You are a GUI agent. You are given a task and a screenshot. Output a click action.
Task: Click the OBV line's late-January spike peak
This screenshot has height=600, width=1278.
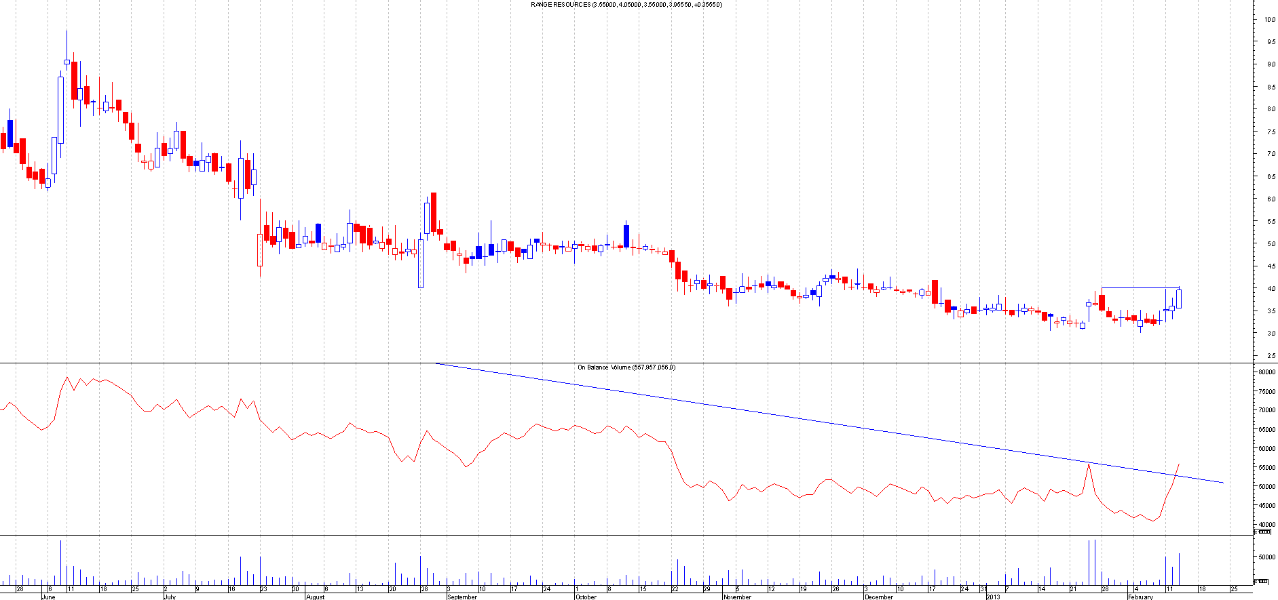click(x=1089, y=464)
